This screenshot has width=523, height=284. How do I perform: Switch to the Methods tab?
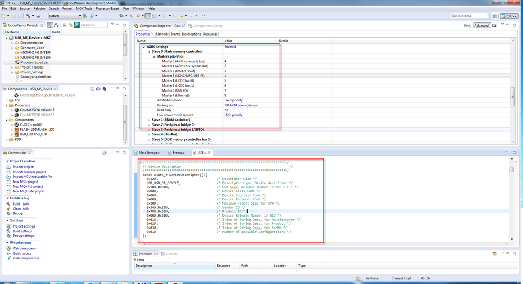[162, 34]
